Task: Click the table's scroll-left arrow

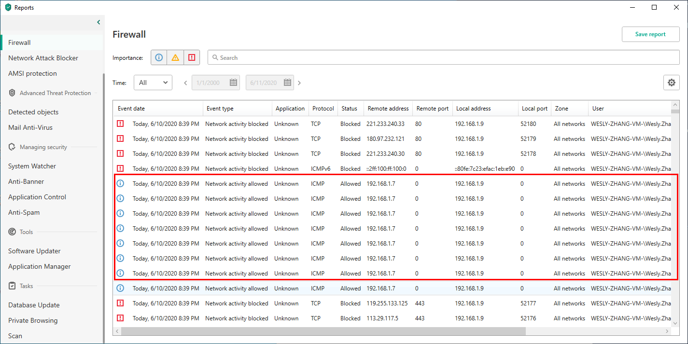Action: click(x=117, y=331)
